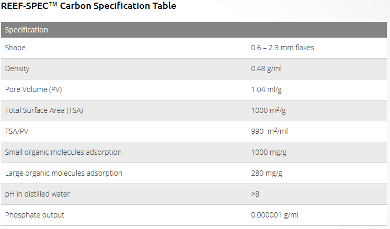Viewport: 390px width, 229px height.
Task: Click the Shape row label
Action: (x=15, y=48)
